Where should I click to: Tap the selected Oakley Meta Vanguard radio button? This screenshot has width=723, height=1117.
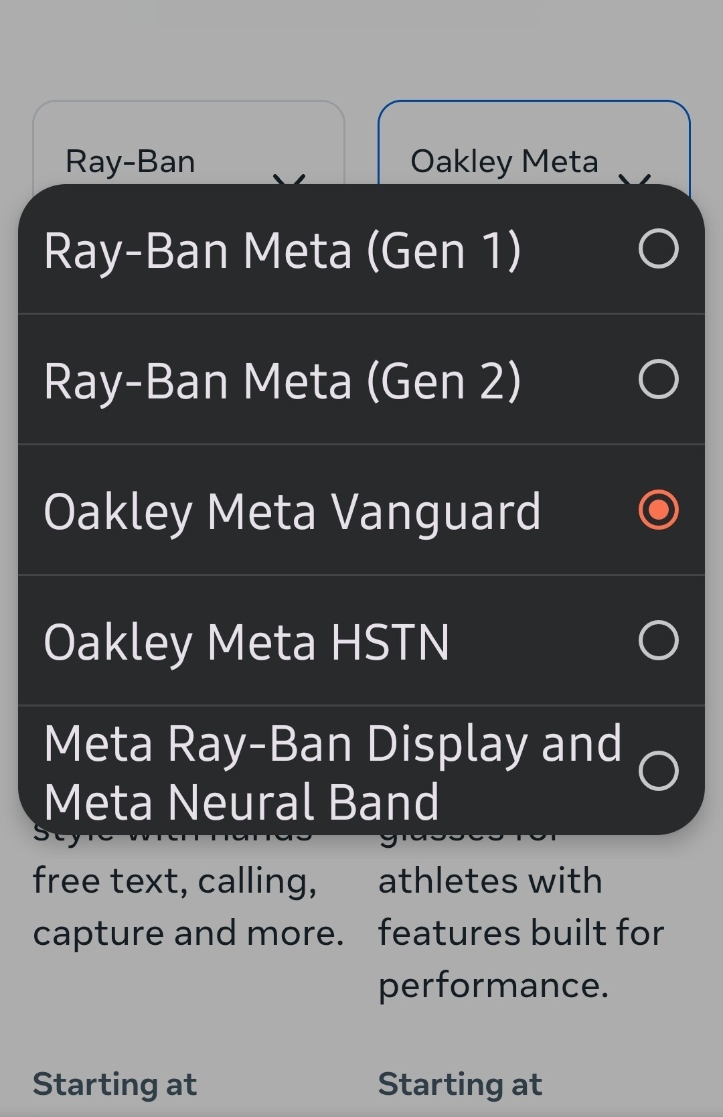click(659, 510)
